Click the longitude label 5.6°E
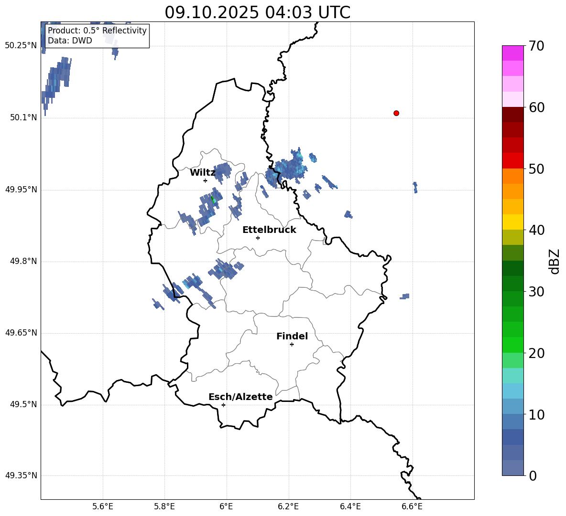 [x=103, y=506]
